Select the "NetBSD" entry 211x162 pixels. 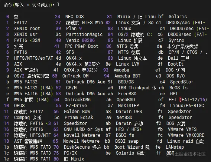pyautogui.click(x=124, y=118)
